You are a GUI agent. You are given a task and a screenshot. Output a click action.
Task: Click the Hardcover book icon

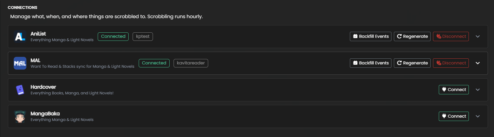(x=20, y=90)
